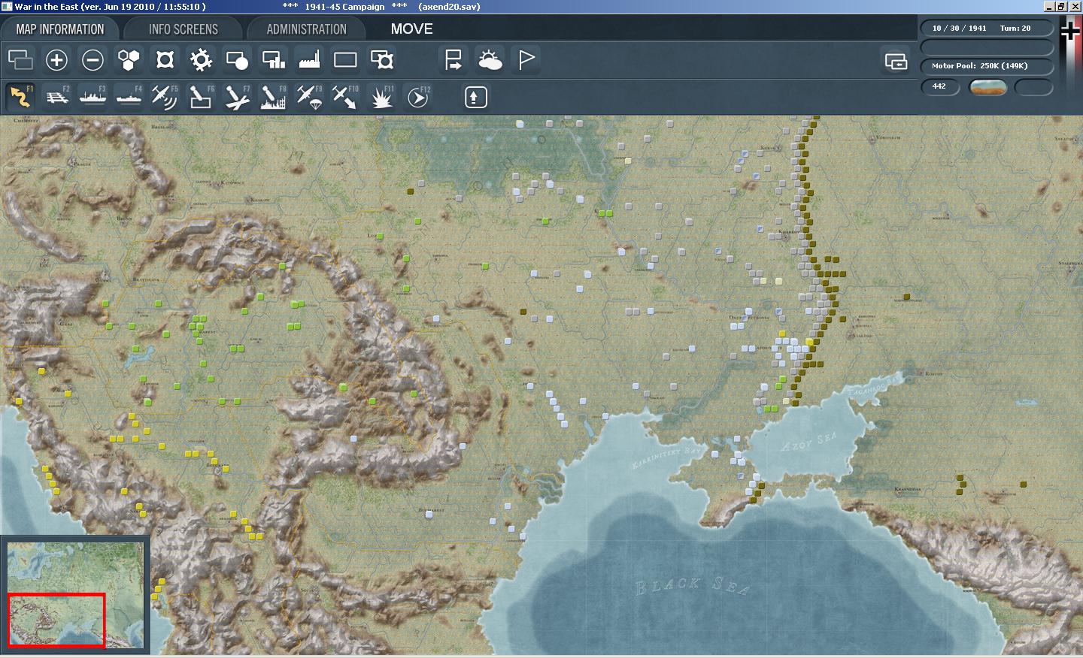Viewport: 1083px width, 658px height.
Task: Toggle the hex grid display icon
Action: coord(129,60)
